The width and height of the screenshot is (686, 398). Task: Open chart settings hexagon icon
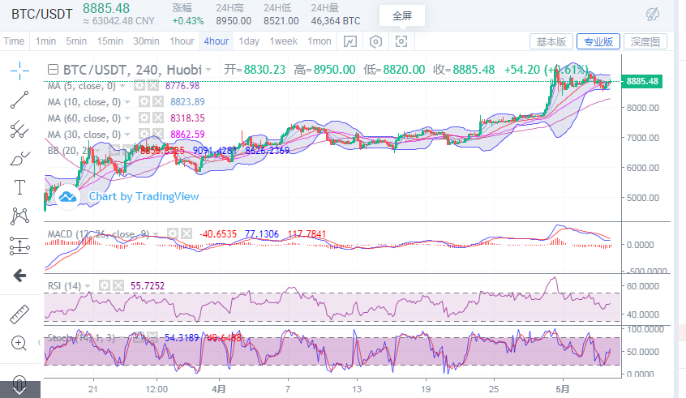[375, 41]
